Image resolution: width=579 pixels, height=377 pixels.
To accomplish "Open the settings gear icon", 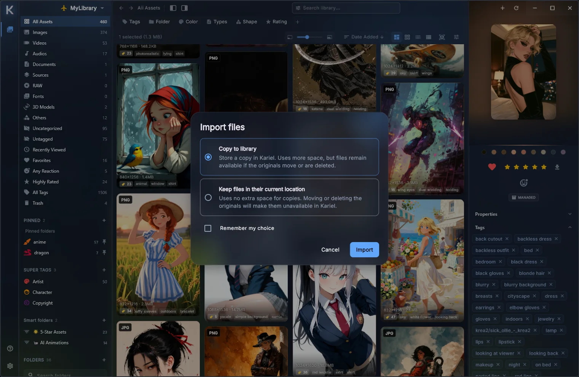I will tap(10, 366).
